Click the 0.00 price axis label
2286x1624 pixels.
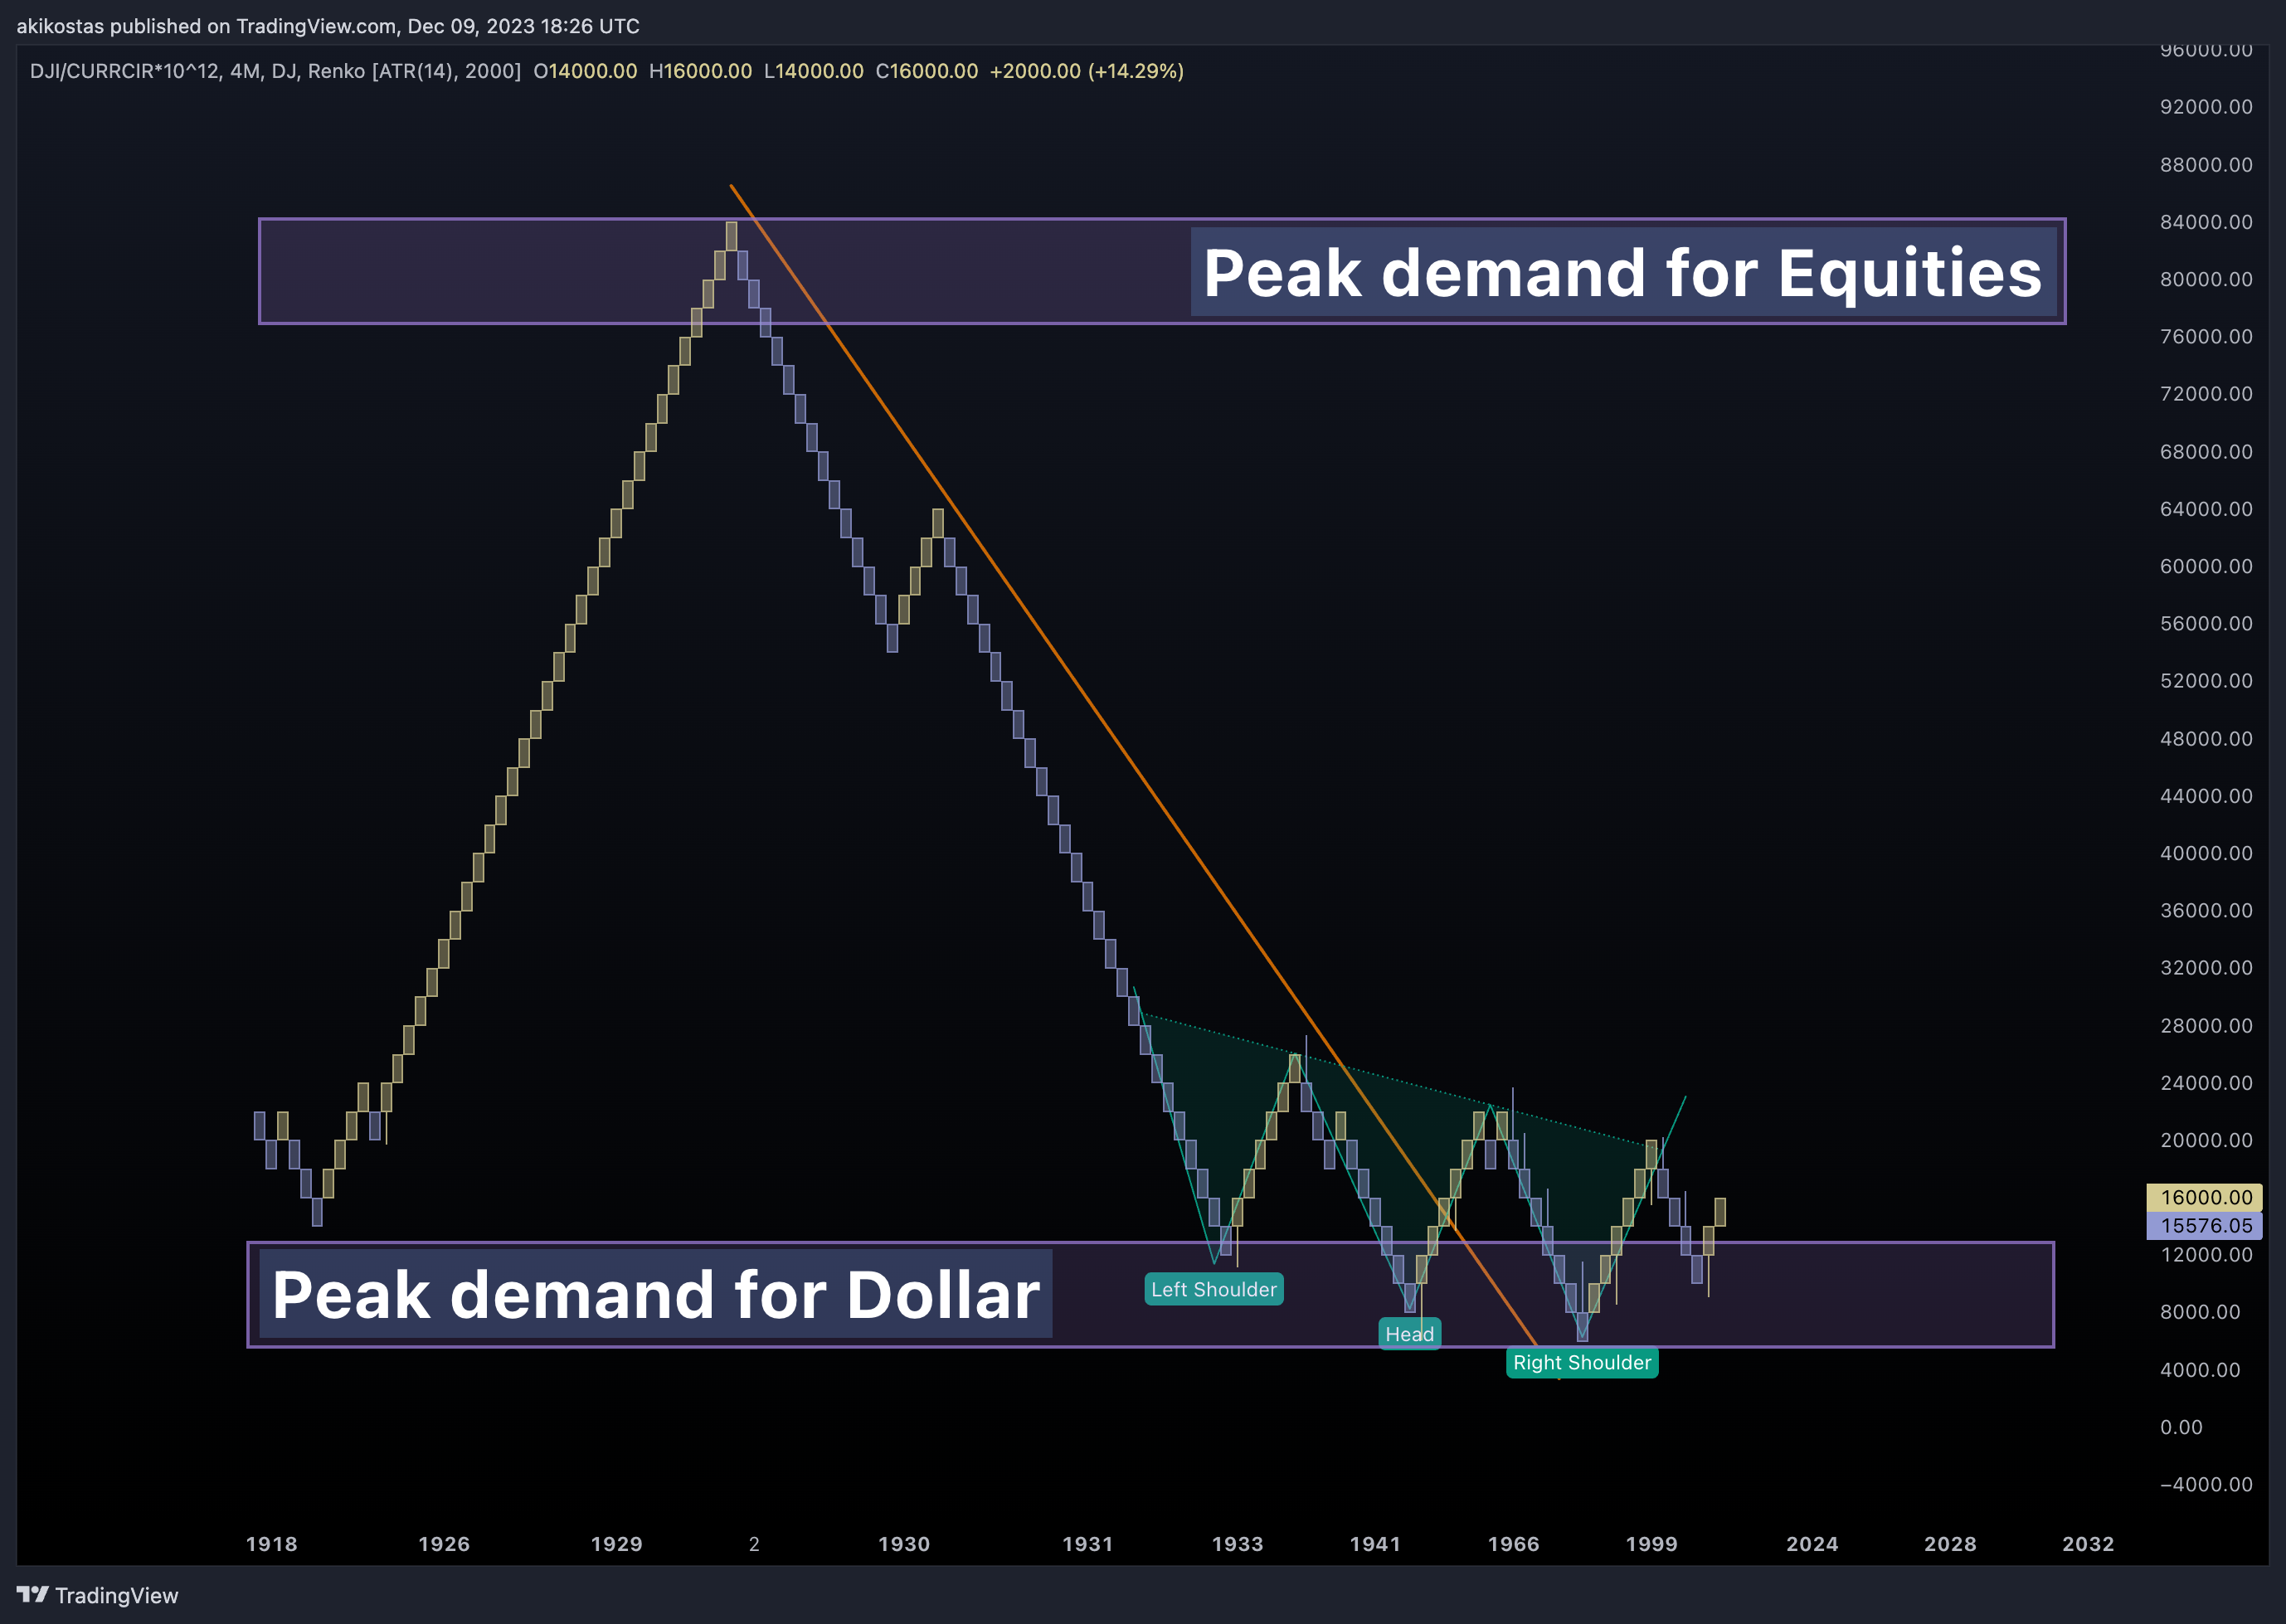click(2181, 1427)
